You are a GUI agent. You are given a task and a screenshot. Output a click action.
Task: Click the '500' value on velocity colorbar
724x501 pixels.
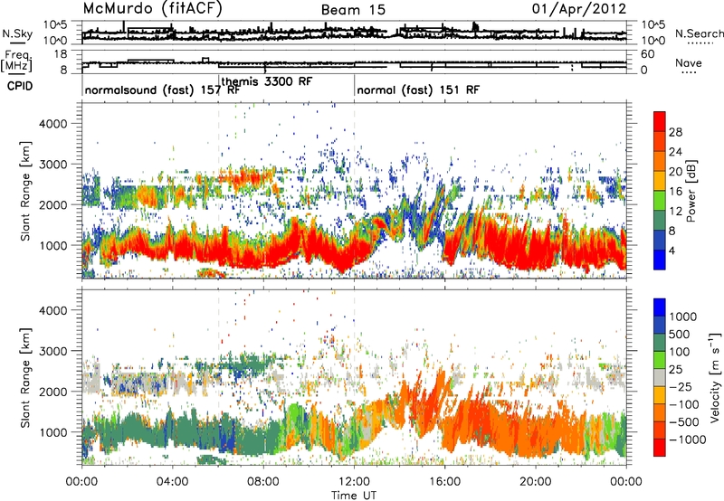[679, 335]
